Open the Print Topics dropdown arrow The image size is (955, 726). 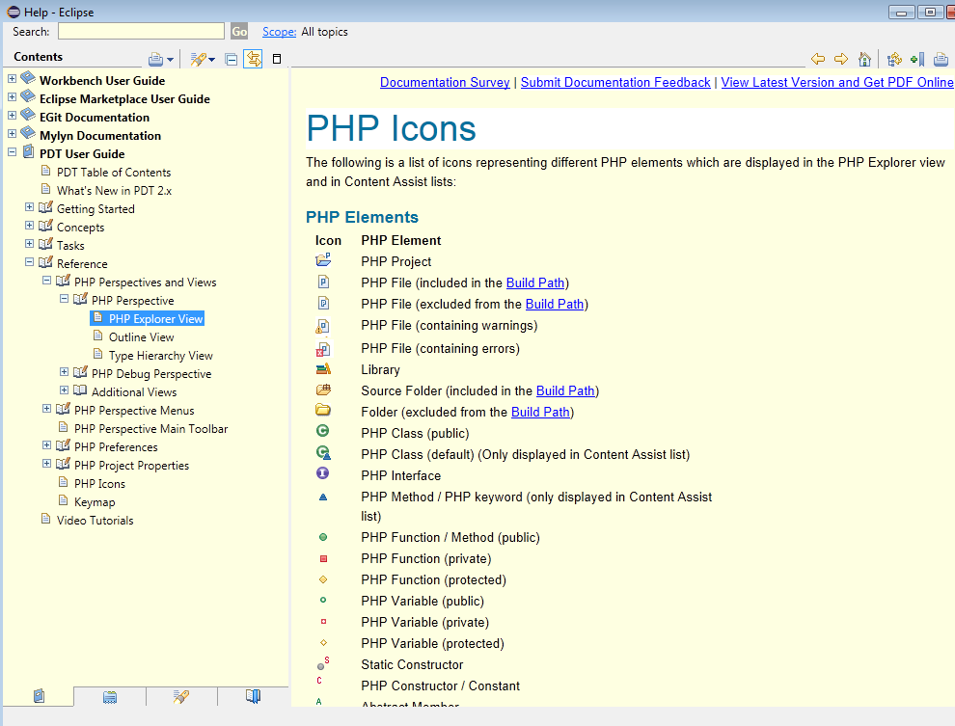(x=171, y=60)
